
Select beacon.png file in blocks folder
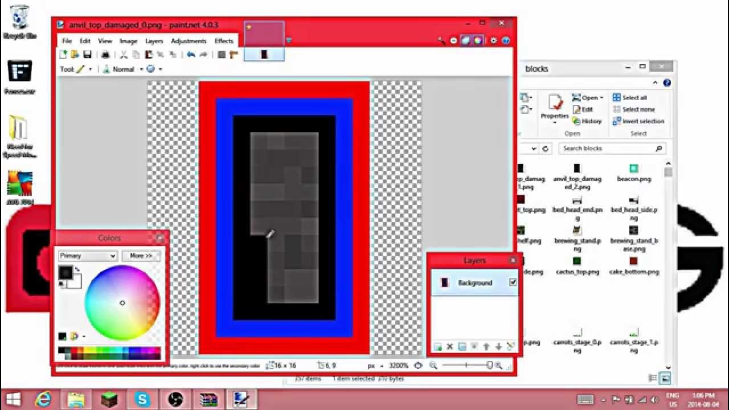pos(634,173)
